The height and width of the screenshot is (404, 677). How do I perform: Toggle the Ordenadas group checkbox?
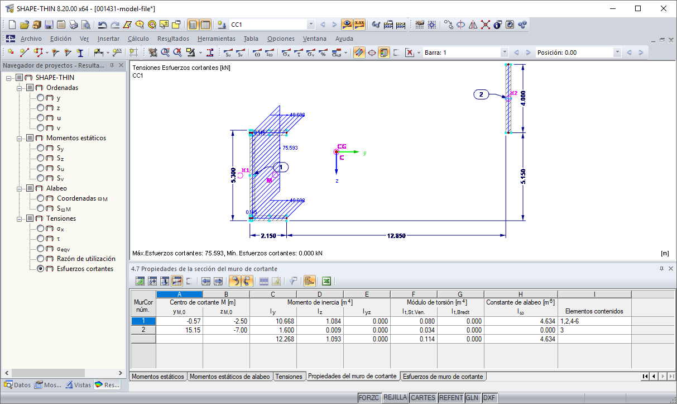pos(30,88)
